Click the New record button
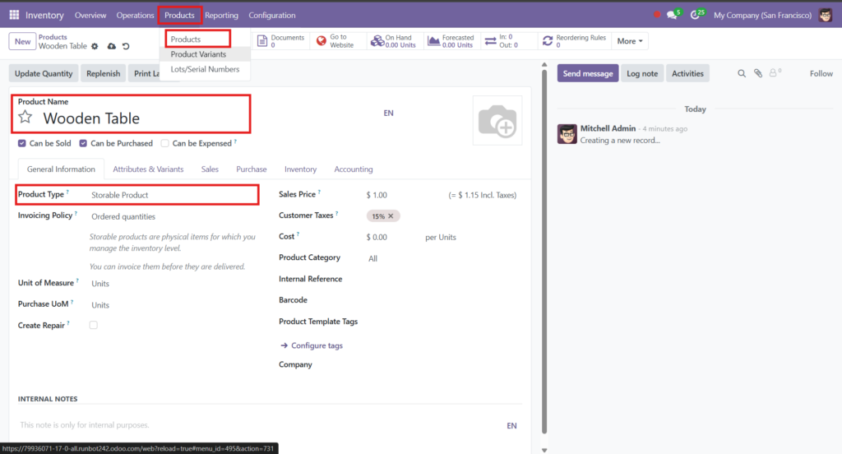The width and height of the screenshot is (842, 454). 22,41
